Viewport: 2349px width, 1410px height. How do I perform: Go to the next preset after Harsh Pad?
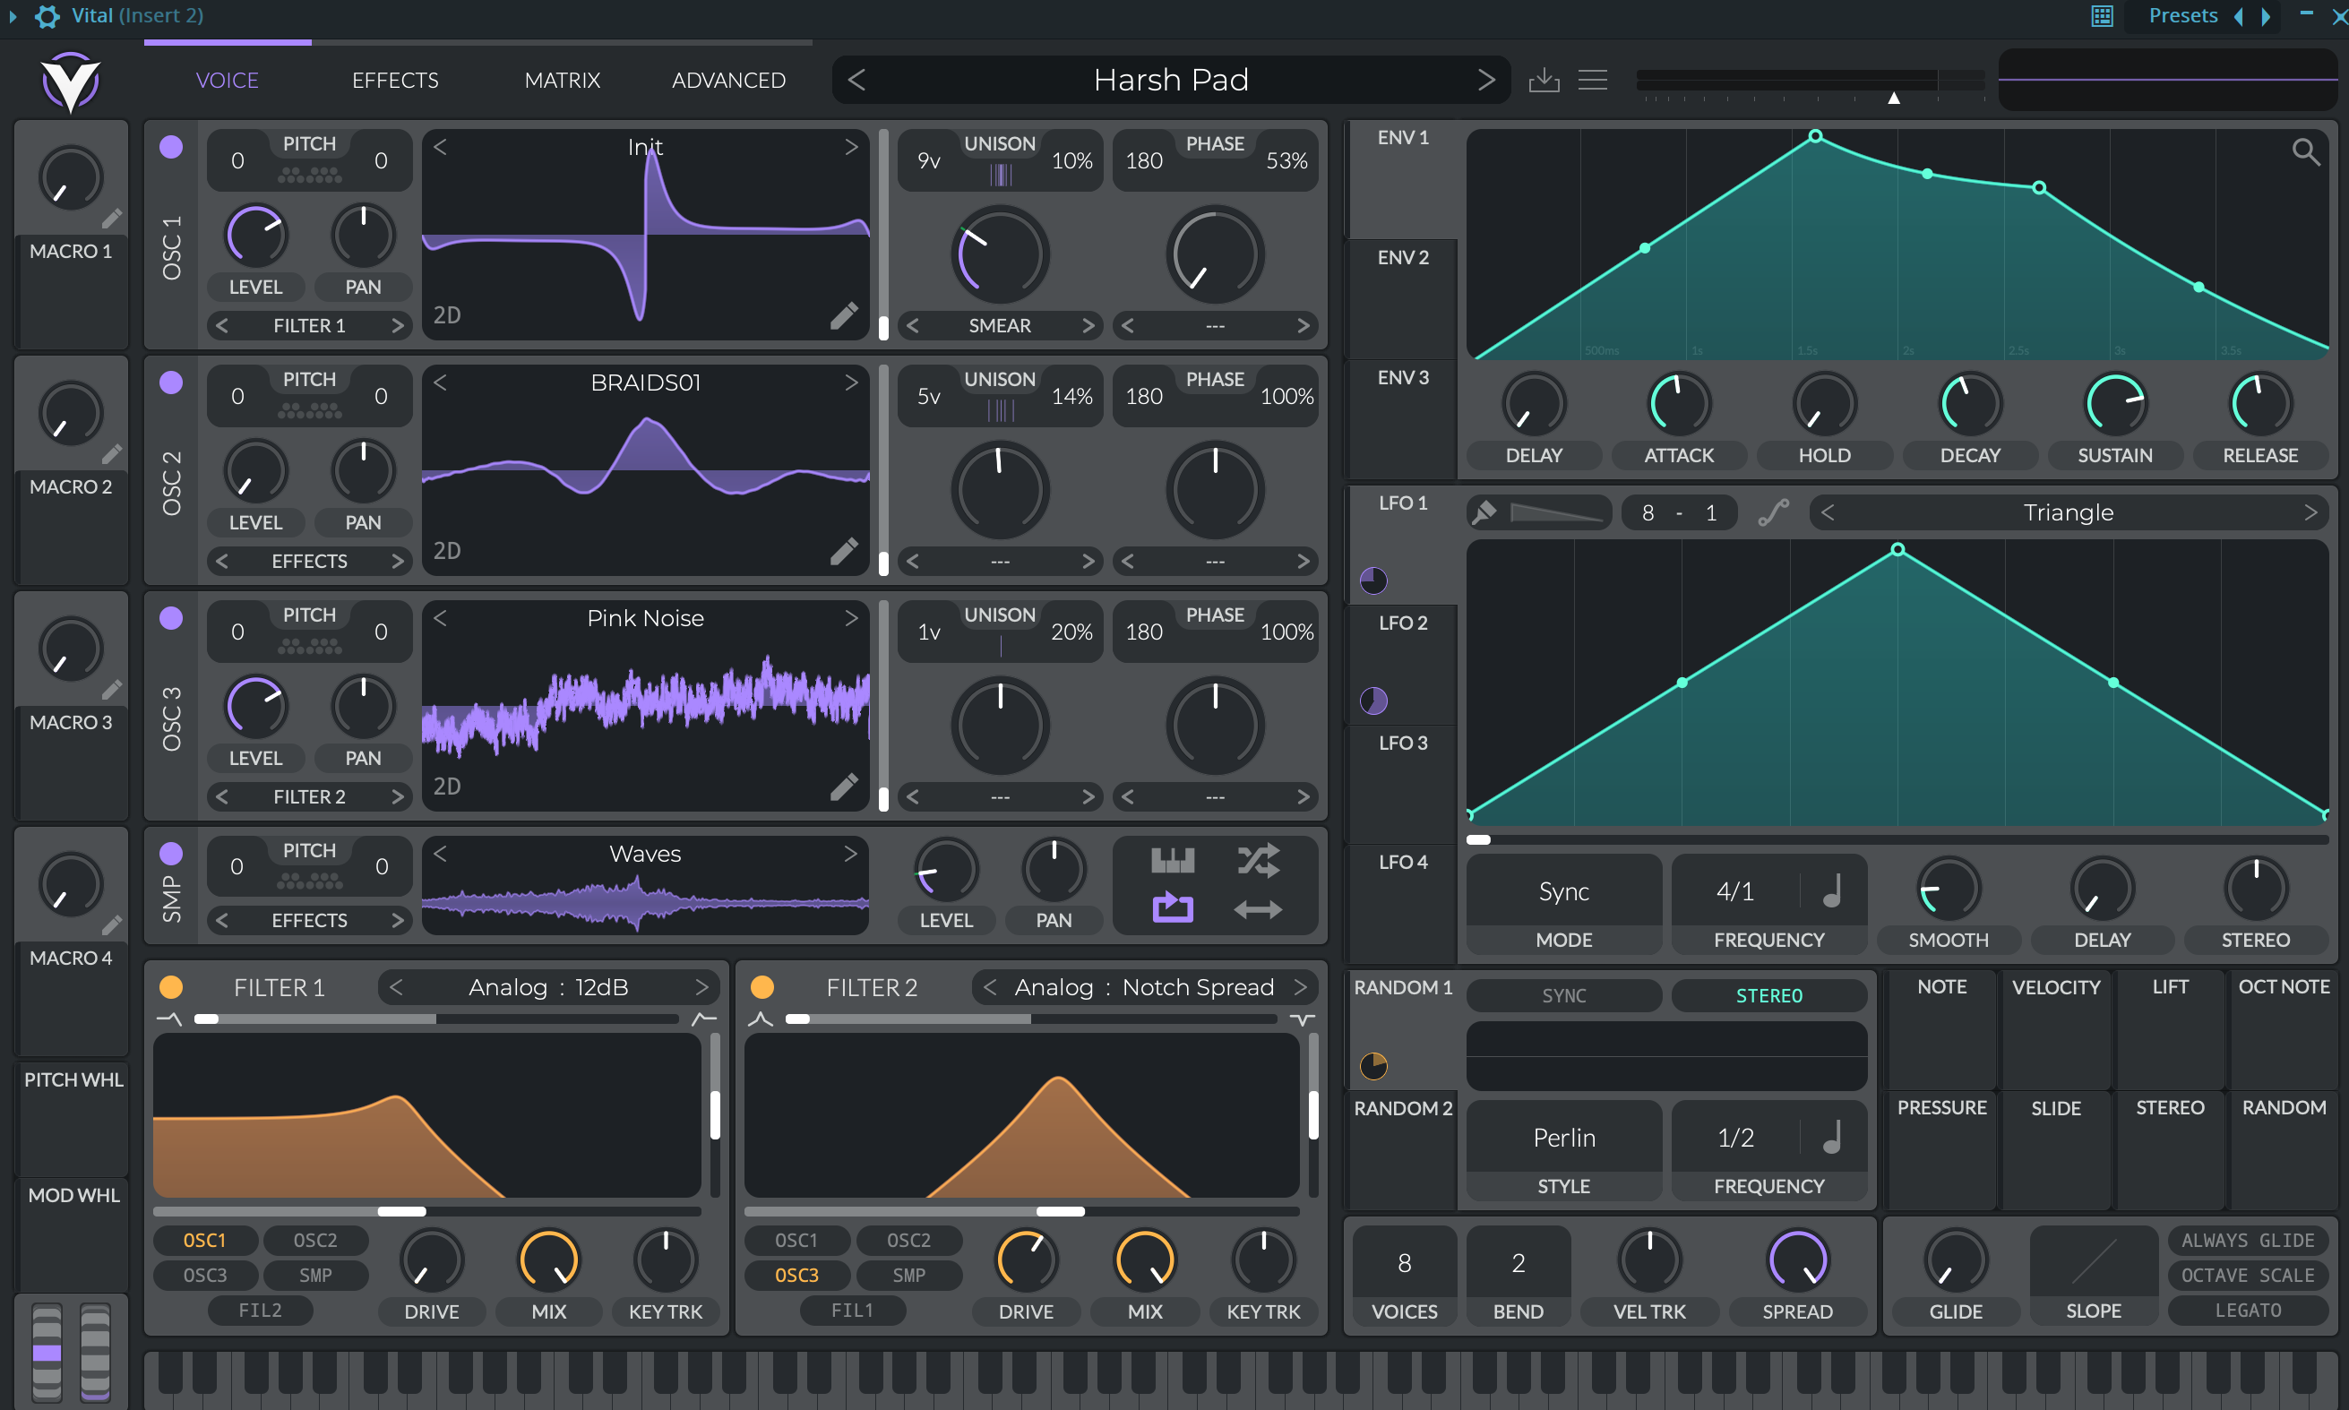coord(1486,80)
